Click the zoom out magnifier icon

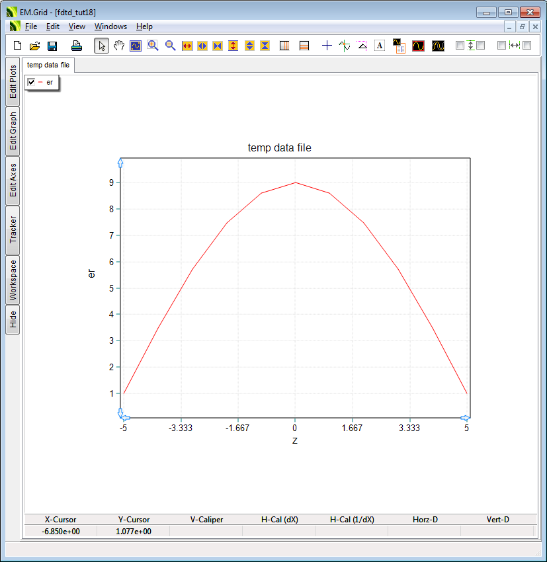tap(170, 46)
